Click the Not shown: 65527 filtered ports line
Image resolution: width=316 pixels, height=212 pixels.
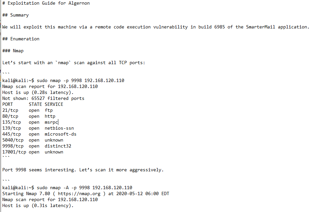click(x=43, y=99)
